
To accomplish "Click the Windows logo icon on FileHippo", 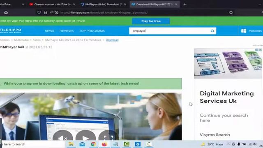I will coord(244,31).
